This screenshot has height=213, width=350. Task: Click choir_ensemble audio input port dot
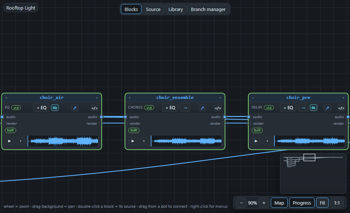[125, 117]
